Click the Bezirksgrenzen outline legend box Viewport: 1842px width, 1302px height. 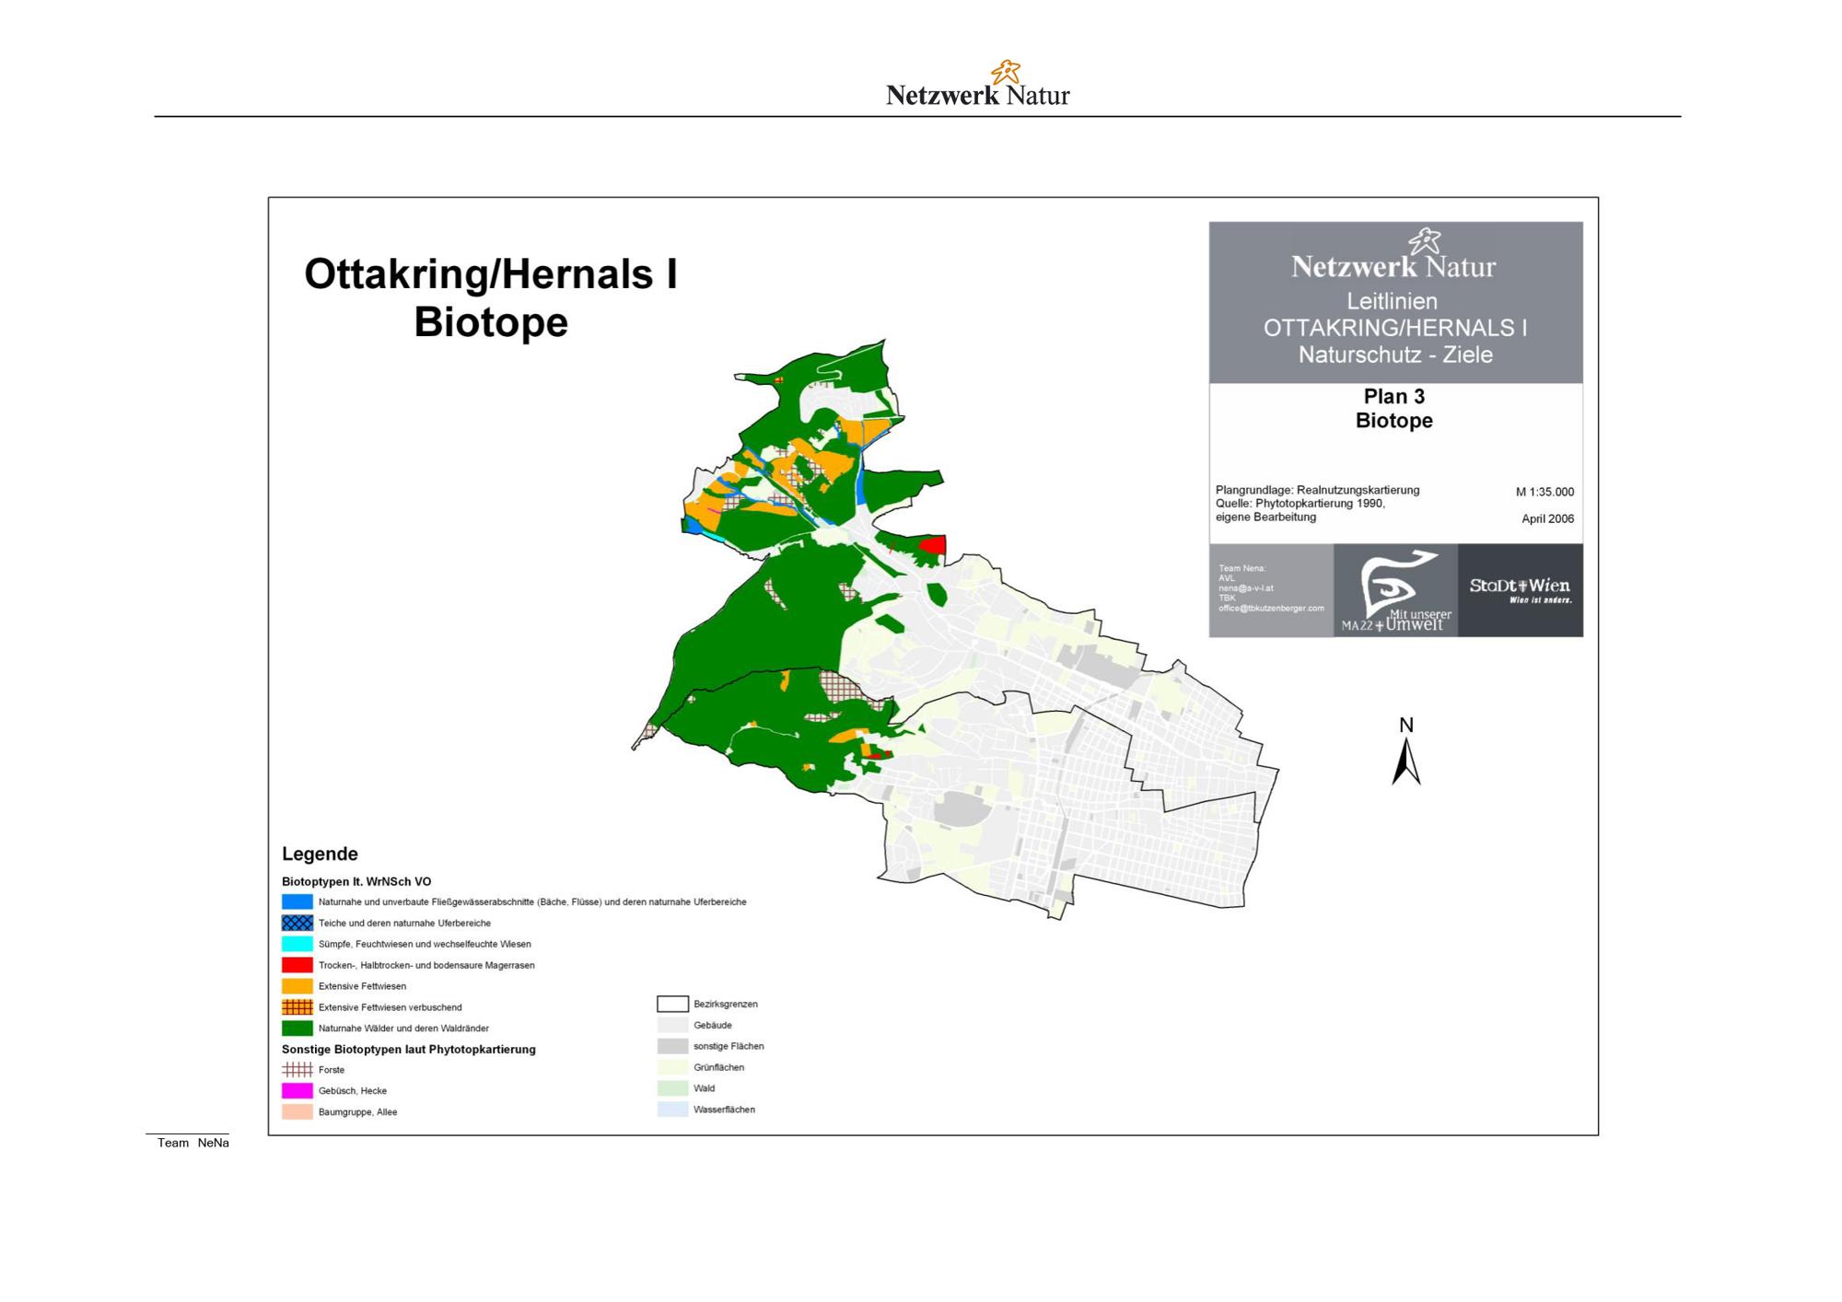672,1004
